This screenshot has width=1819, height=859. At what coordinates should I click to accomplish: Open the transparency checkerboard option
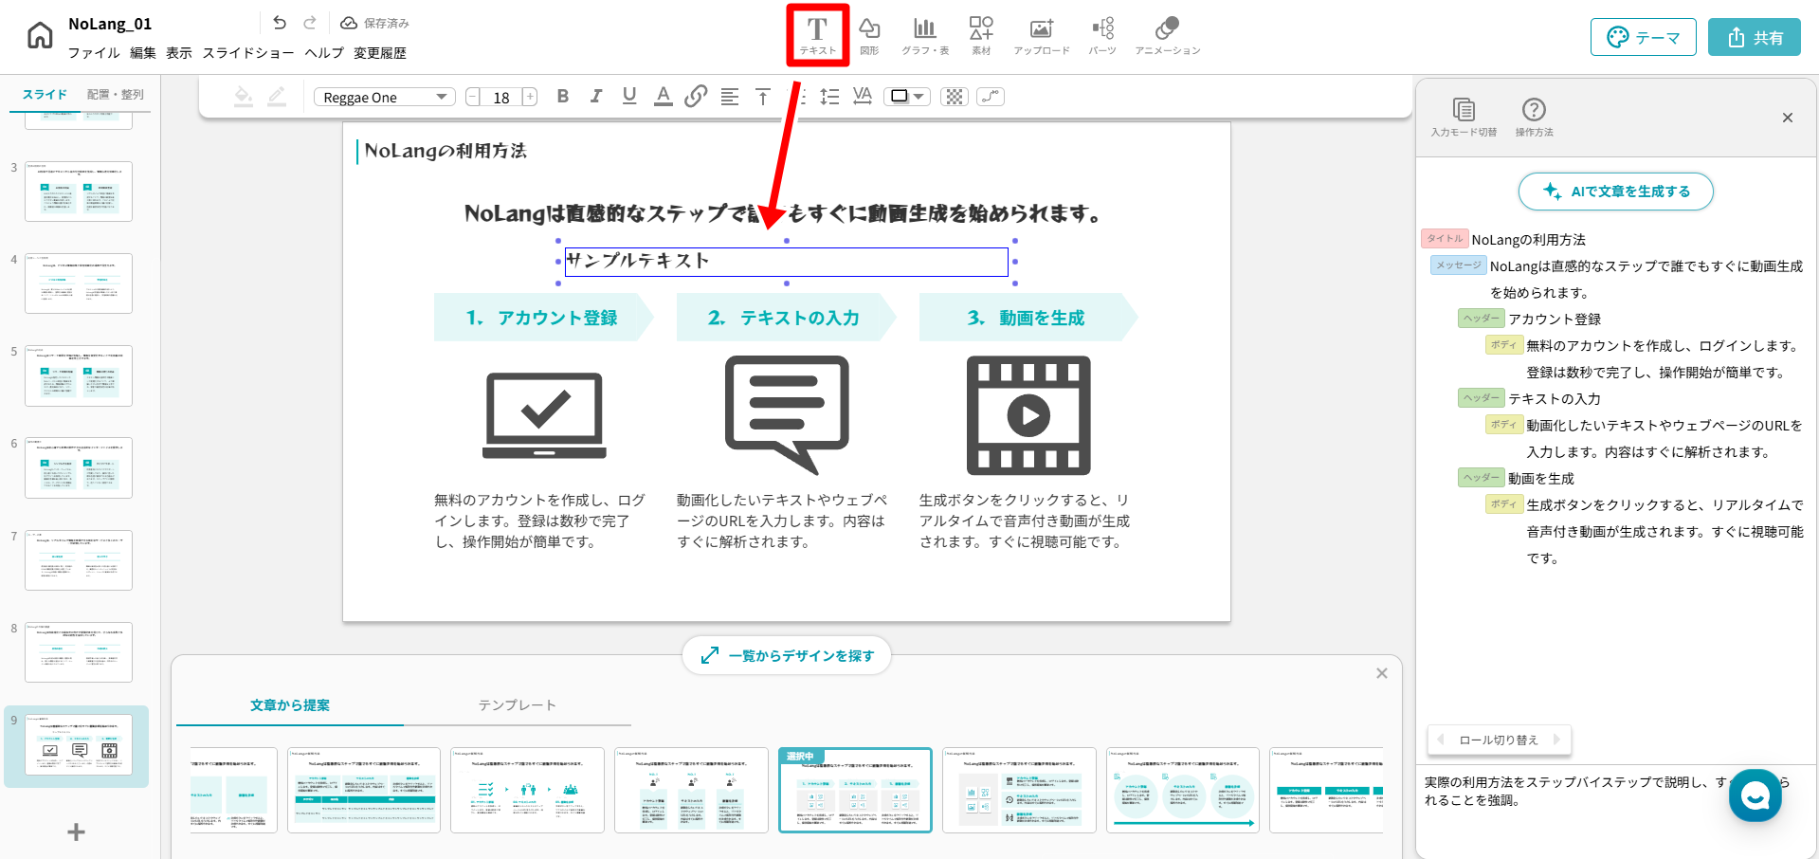(x=955, y=97)
